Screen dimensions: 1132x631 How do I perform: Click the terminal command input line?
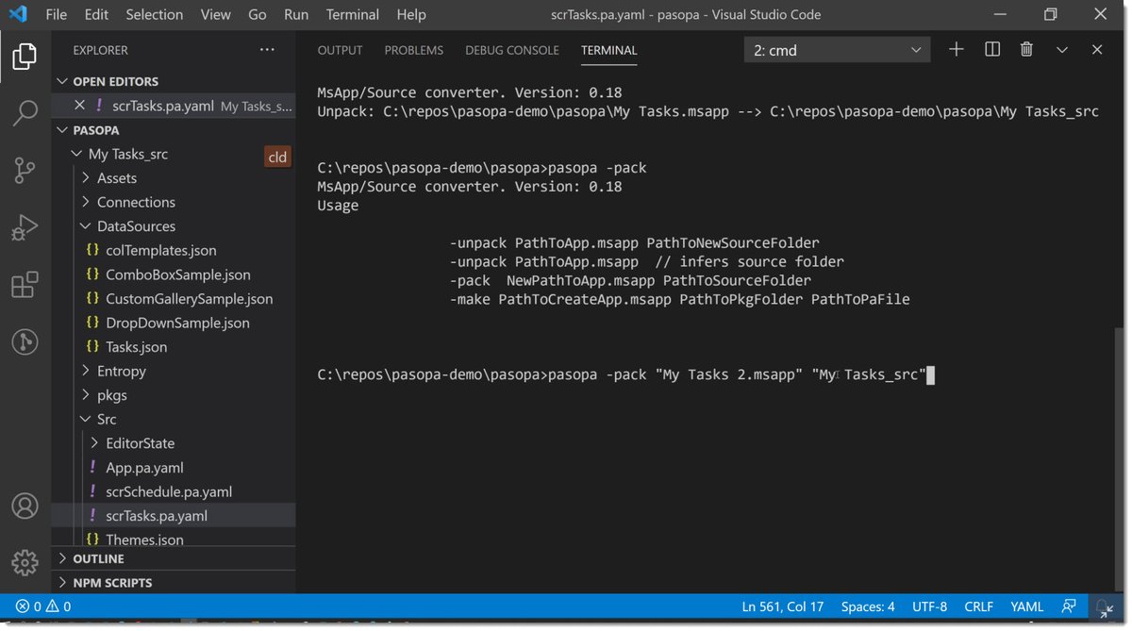point(625,375)
